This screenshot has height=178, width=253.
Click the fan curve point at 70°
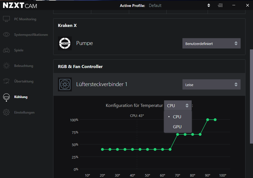coord(178,134)
